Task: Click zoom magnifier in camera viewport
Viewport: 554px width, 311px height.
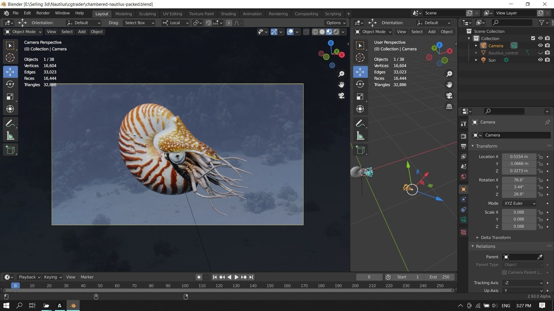Action: pyautogui.click(x=341, y=74)
